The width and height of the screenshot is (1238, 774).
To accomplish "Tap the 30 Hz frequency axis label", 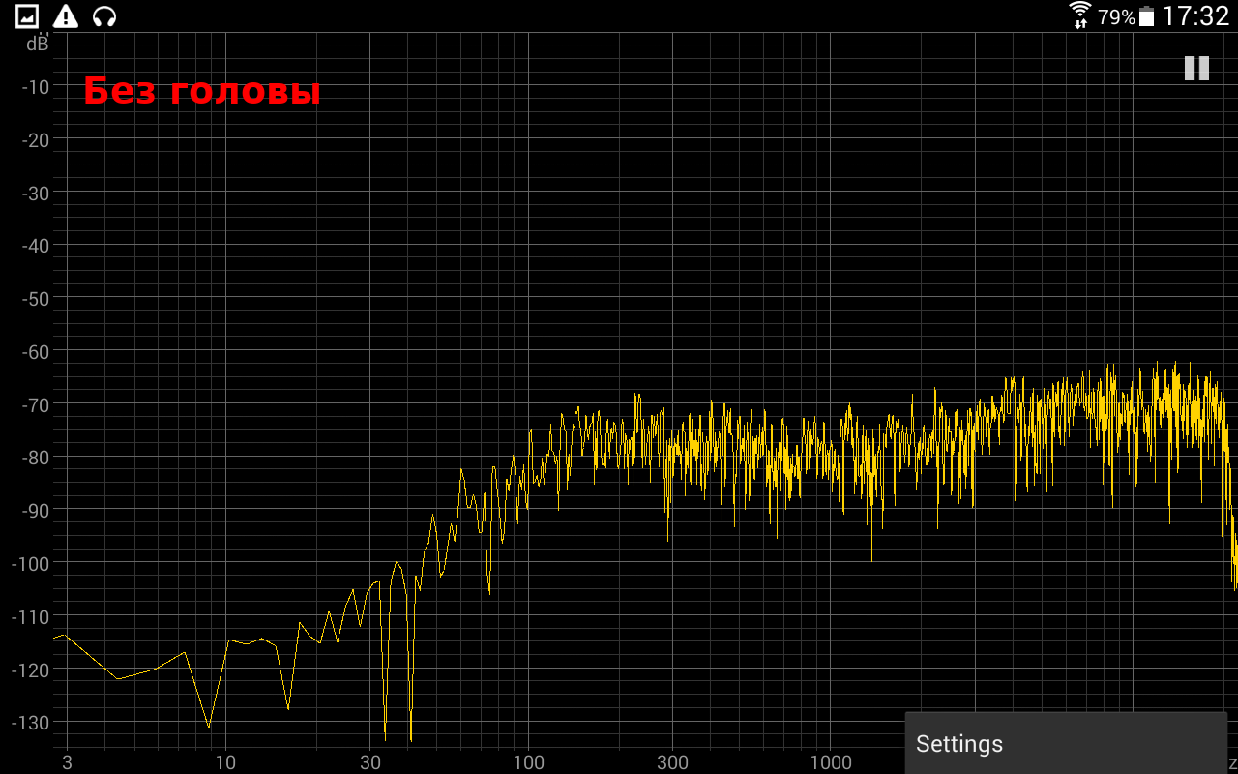I will pos(370,762).
